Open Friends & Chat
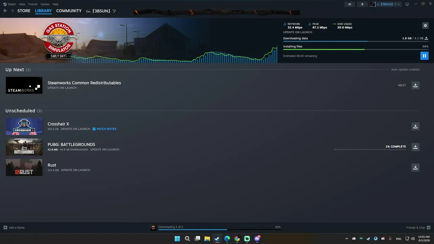434x244 pixels. coord(418,228)
